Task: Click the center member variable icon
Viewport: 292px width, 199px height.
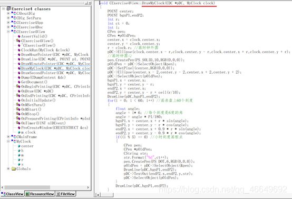Action: tap(19, 146)
